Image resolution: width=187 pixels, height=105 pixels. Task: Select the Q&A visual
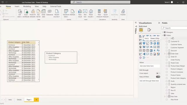pos(148,54)
